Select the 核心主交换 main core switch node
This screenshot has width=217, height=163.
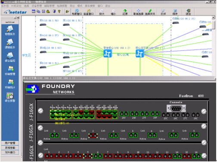140,53
